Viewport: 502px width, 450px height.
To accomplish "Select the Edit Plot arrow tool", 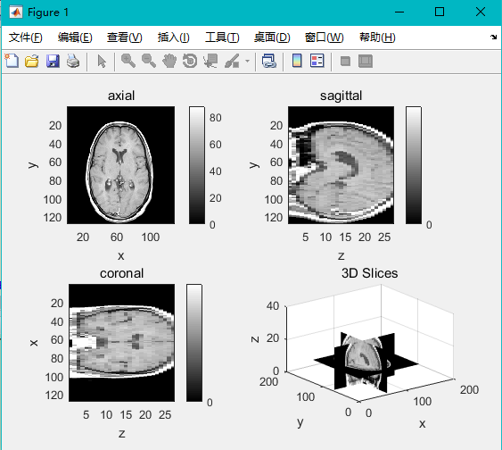I will pyautogui.click(x=102, y=61).
